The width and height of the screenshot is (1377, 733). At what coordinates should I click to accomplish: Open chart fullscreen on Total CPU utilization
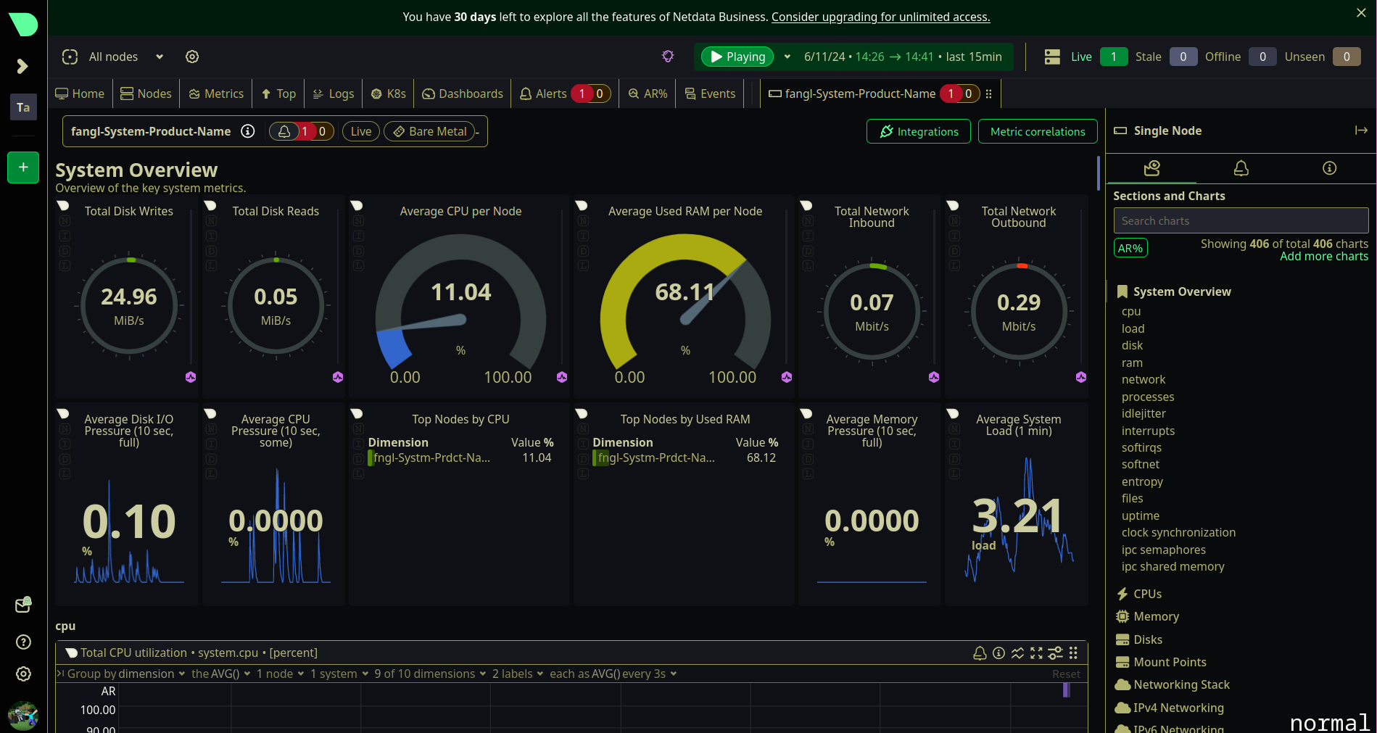(1036, 653)
